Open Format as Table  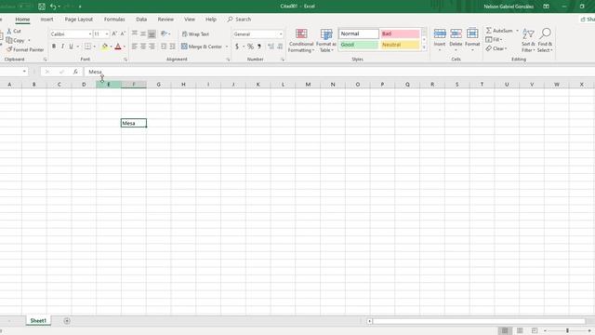(x=326, y=40)
